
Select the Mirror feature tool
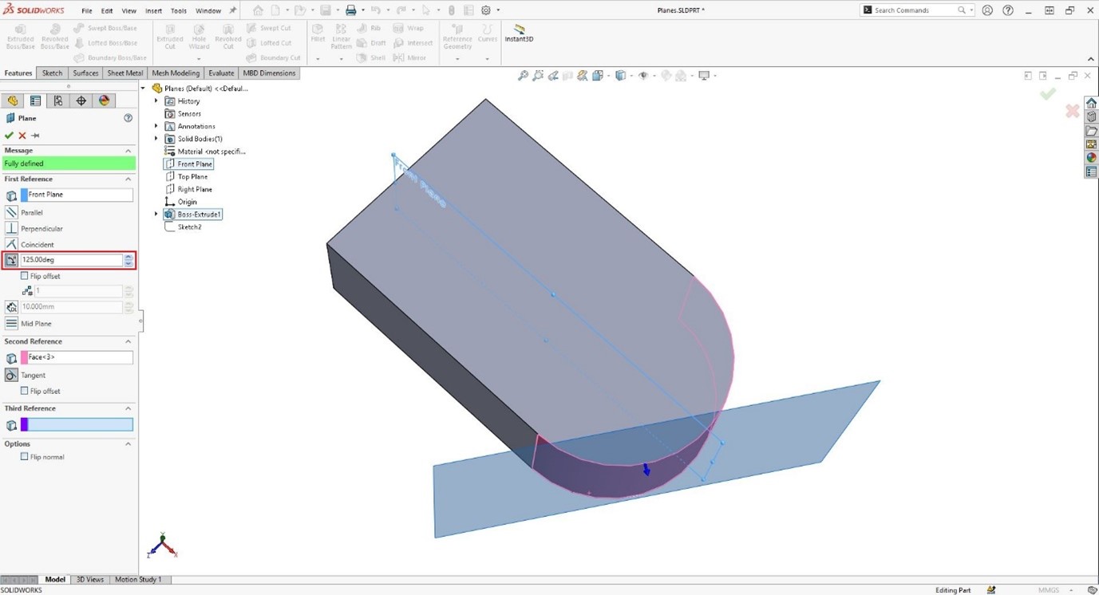[412, 57]
